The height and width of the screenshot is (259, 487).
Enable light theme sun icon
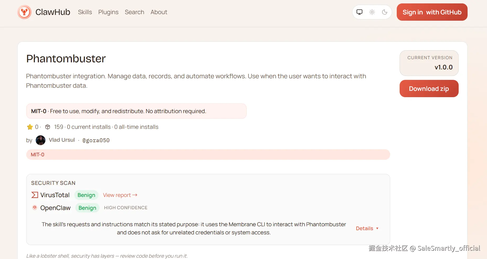tap(372, 12)
